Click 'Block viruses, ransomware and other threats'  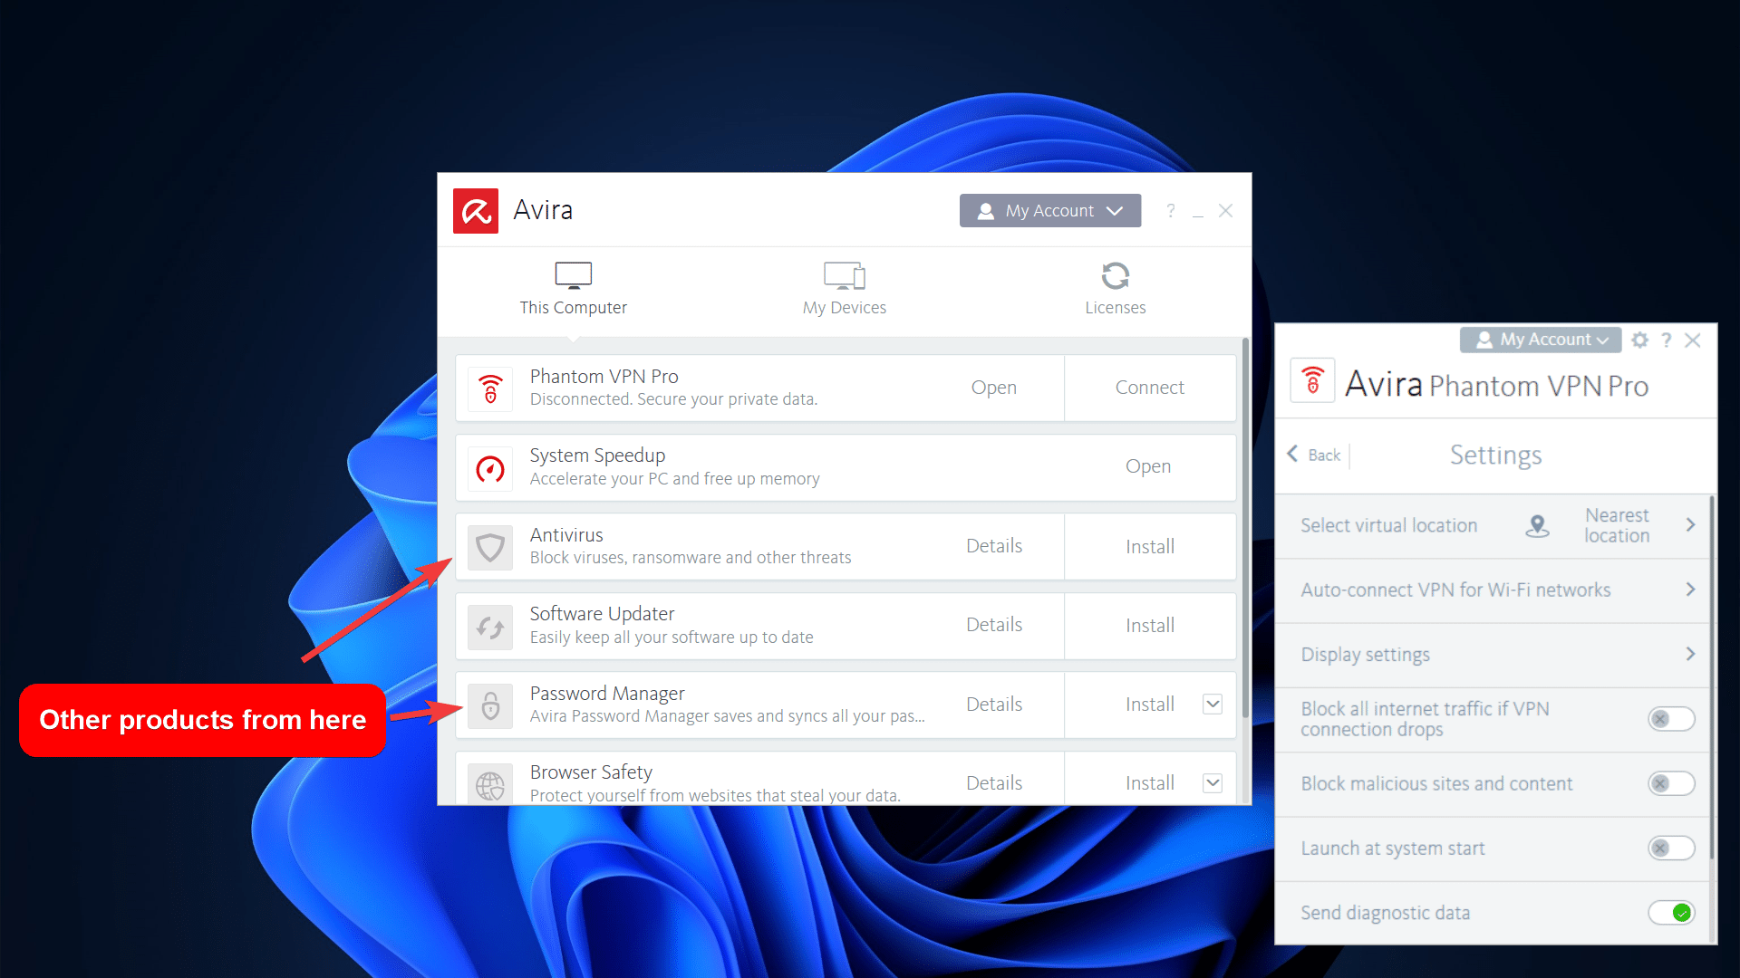[x=691, y=558]
